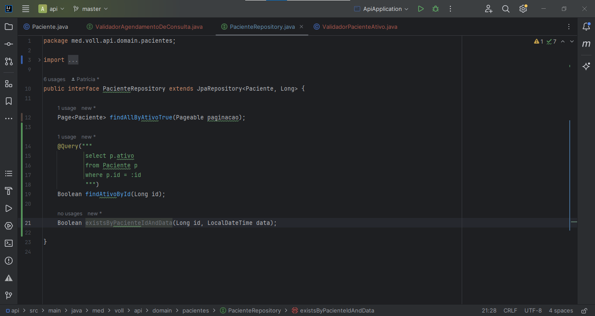Open the ApiApplication run configuration dropdown
Viewport: 595px width, 316px height.
(x=382, y=9)
